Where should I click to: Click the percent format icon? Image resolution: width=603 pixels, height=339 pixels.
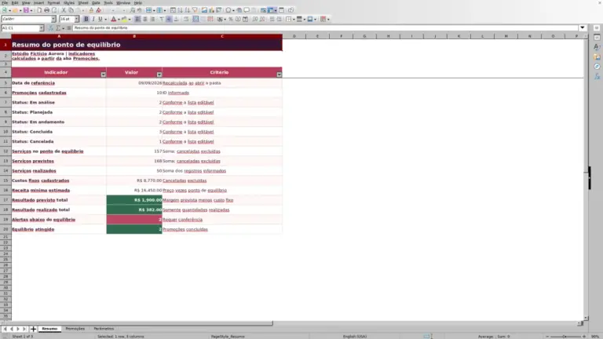231,19
